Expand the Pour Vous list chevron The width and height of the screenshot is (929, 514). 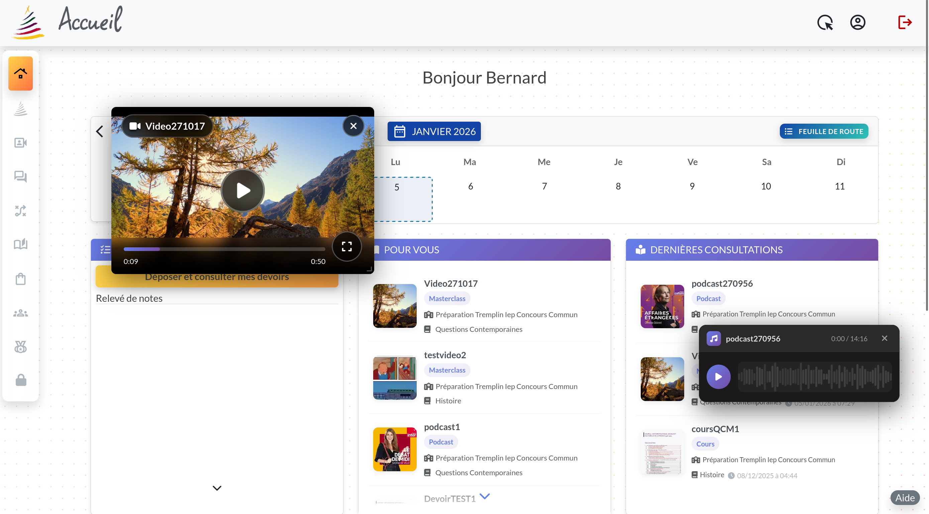pos(485,496)
